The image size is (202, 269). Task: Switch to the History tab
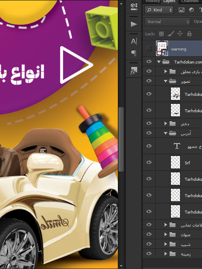[x=152, y=1]
